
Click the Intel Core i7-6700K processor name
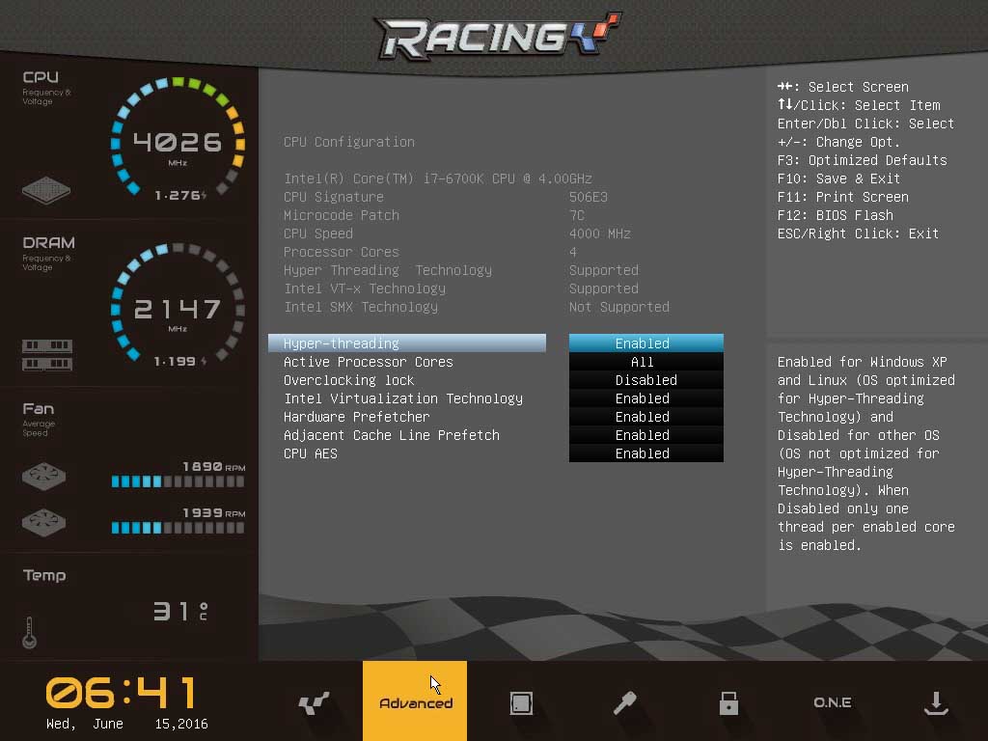click(x=438, y=178)
